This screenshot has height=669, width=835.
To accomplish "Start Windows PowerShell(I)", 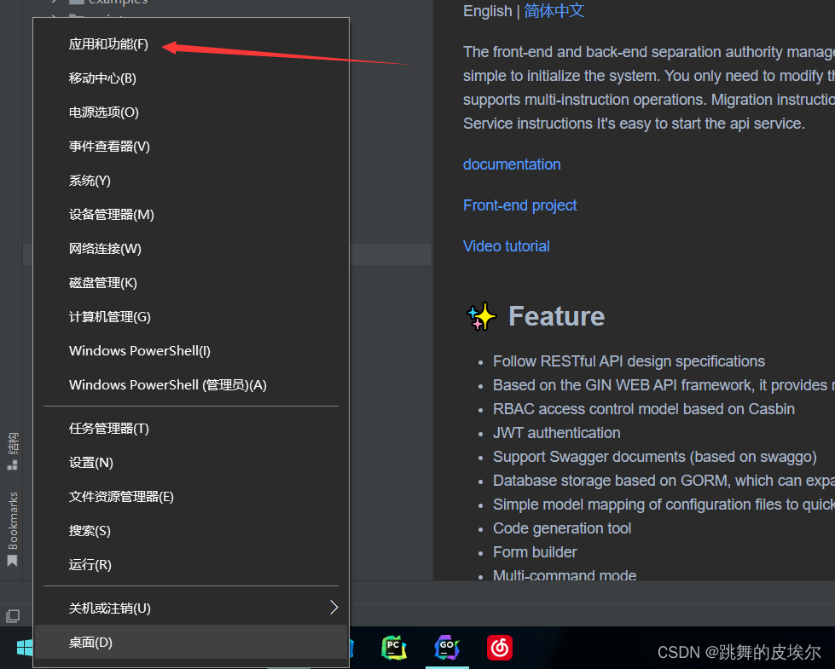I will click(191, 351).
